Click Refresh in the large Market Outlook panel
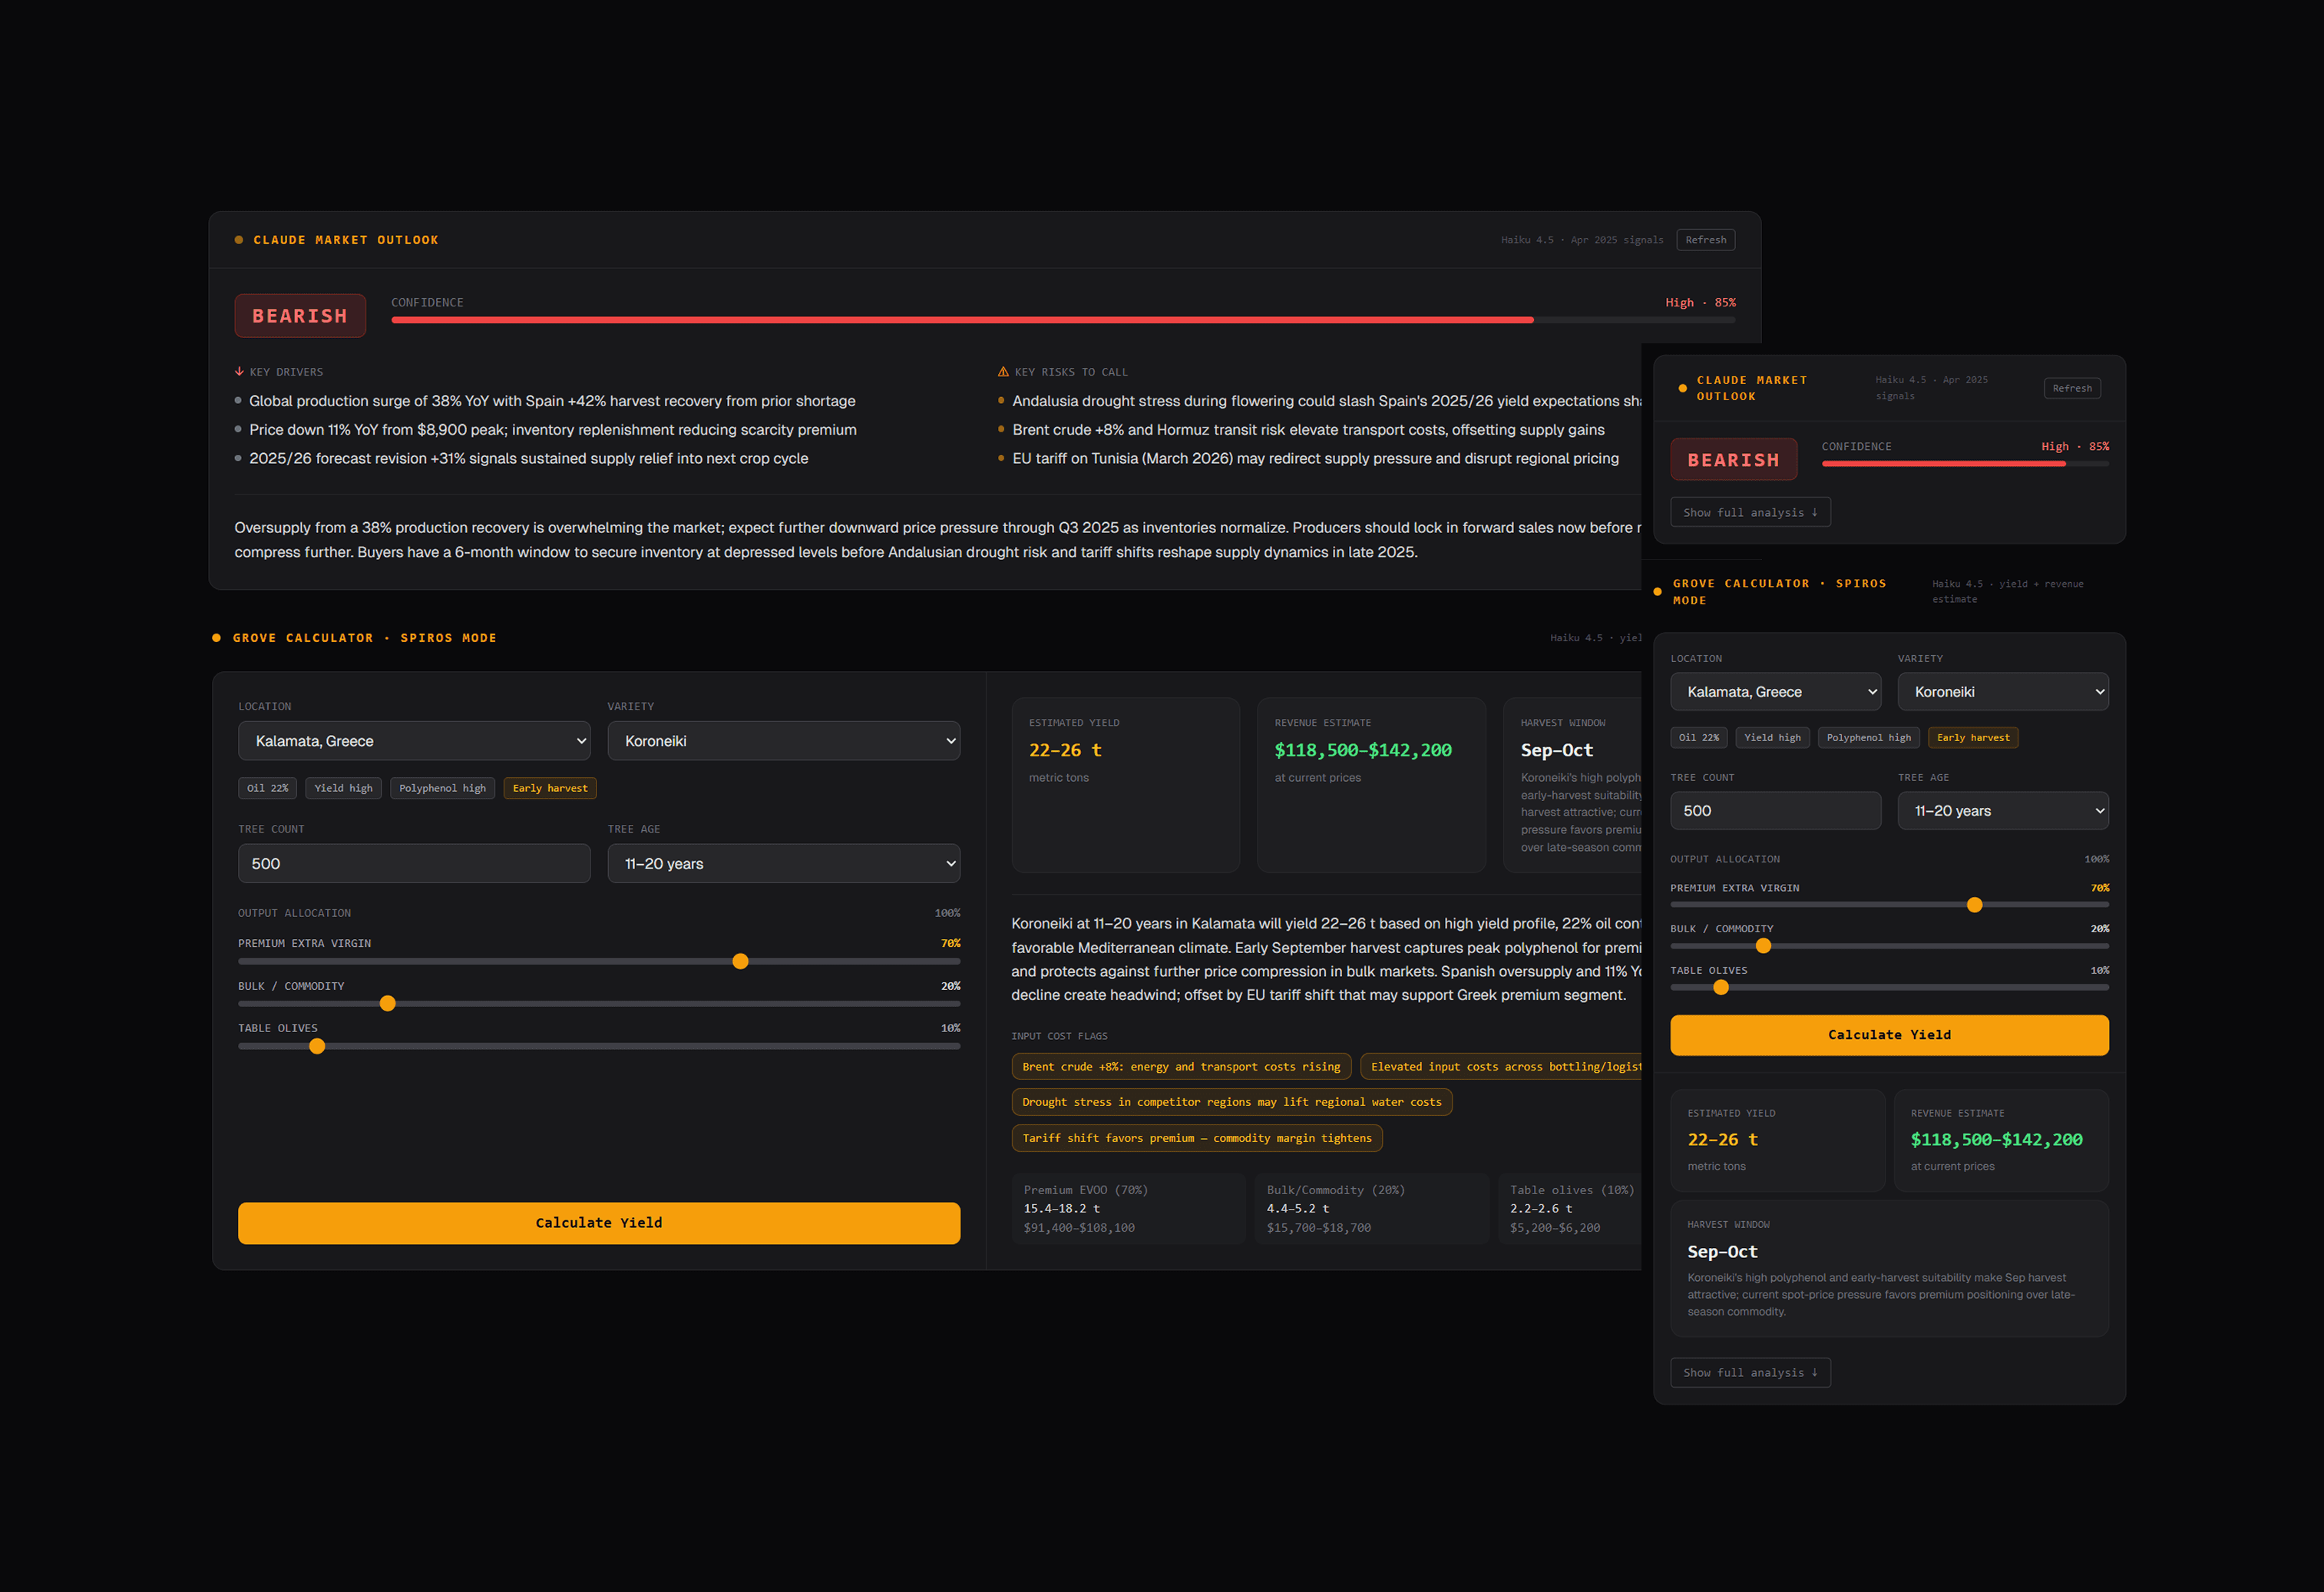This screenshot has height=1592, width=2324. (1705, 240)
